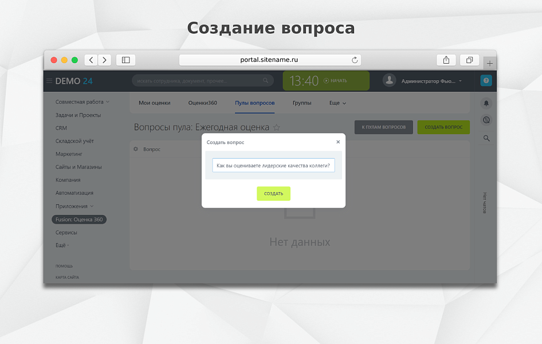Open the gear icon in the question column header
This screenshot has height=344, width=542.
coord(135,149)
